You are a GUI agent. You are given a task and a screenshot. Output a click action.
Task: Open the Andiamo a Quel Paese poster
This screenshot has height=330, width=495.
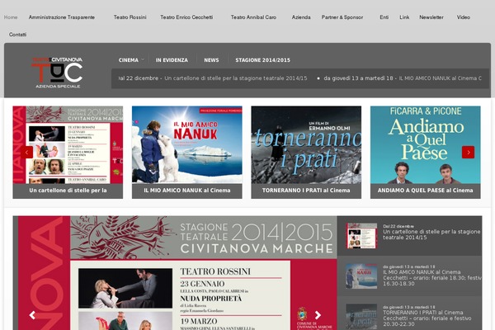coord(425,144)
